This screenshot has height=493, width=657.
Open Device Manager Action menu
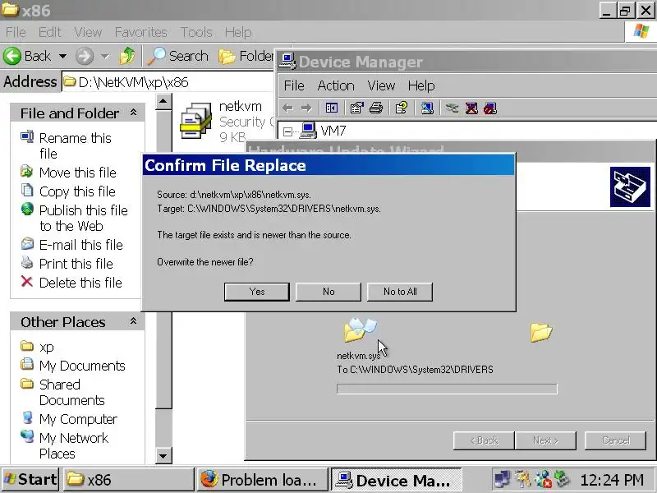coord(336,85)
